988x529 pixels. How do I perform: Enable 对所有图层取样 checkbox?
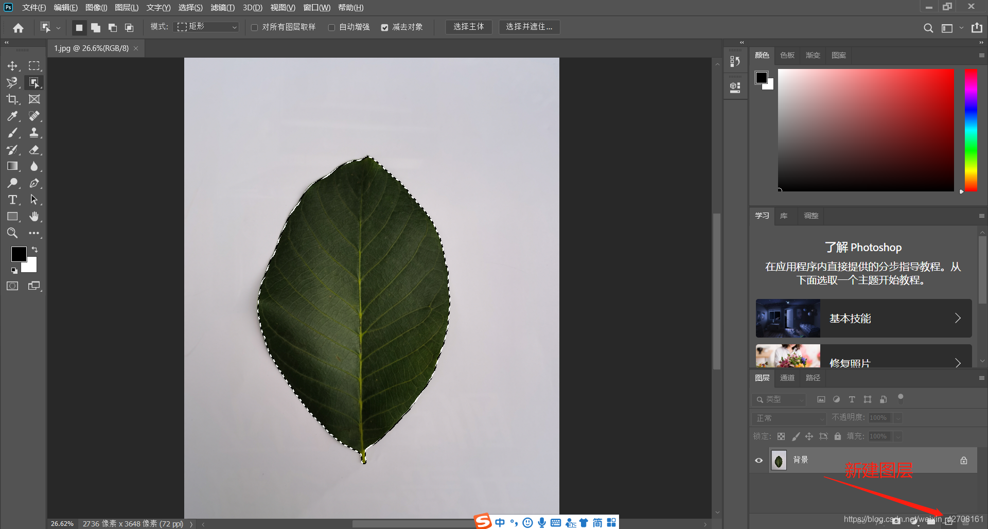pos(254,27)
